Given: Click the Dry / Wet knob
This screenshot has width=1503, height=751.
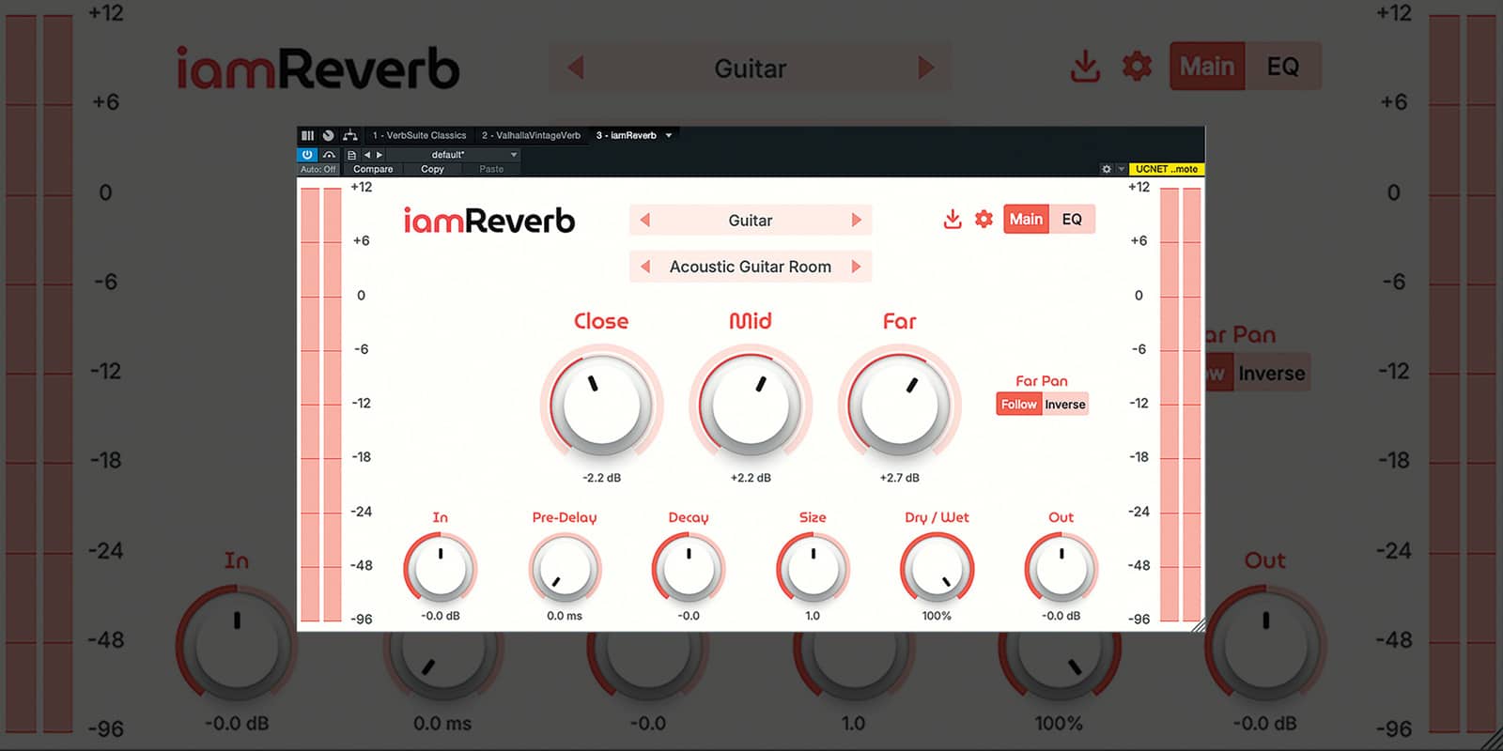Looking at the screenshot, I should (x=937, y=568).
